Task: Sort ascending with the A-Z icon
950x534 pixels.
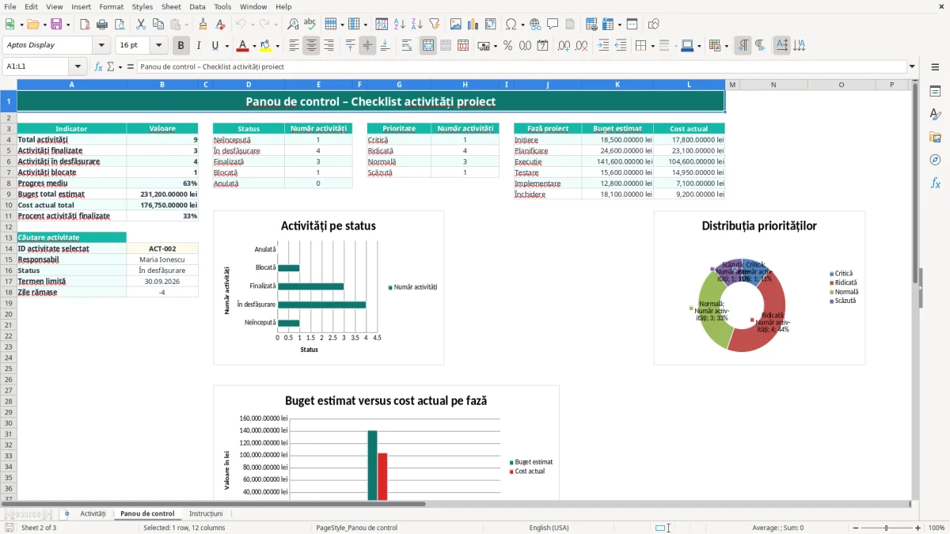Action: [x=399, y=25]
